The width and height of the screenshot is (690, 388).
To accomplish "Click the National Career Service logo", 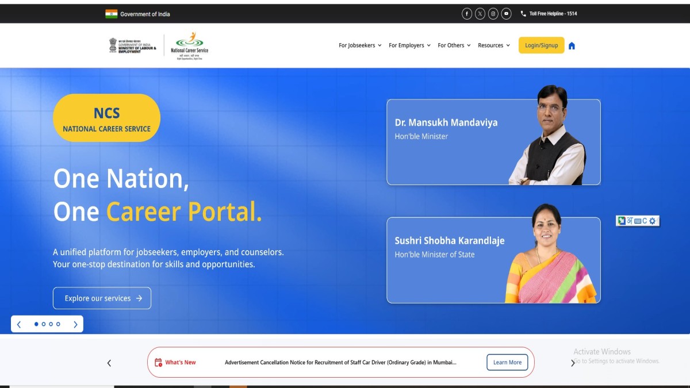I will 190,45.
